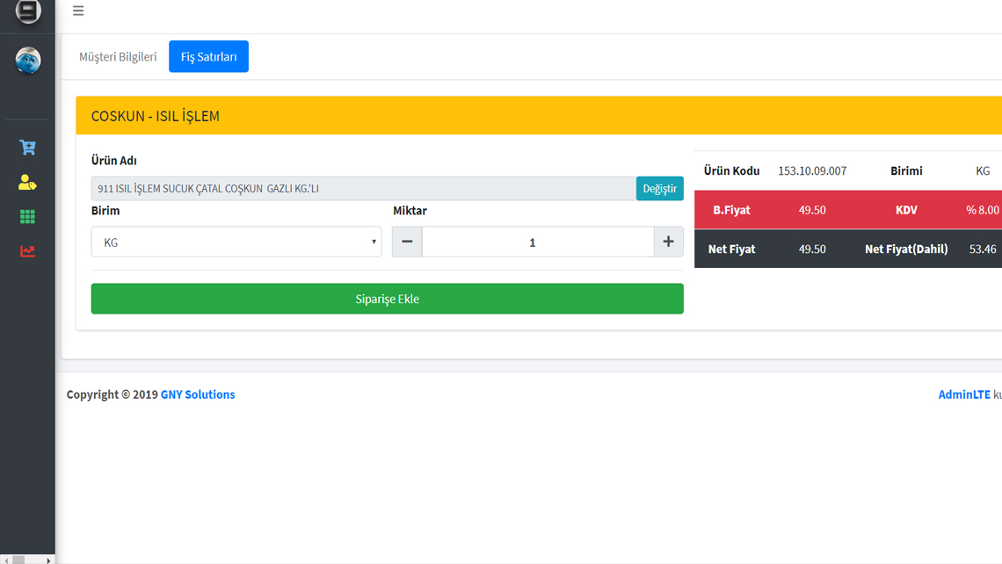Follow the GNY Solutions footer link
Viewport: 1002px width, 564px height.
pos(198,394)
